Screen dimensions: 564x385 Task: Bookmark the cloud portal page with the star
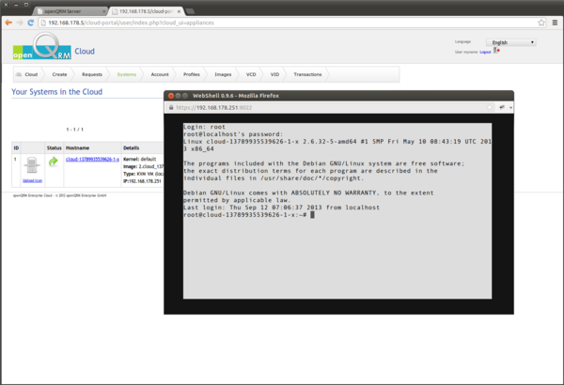541,23
